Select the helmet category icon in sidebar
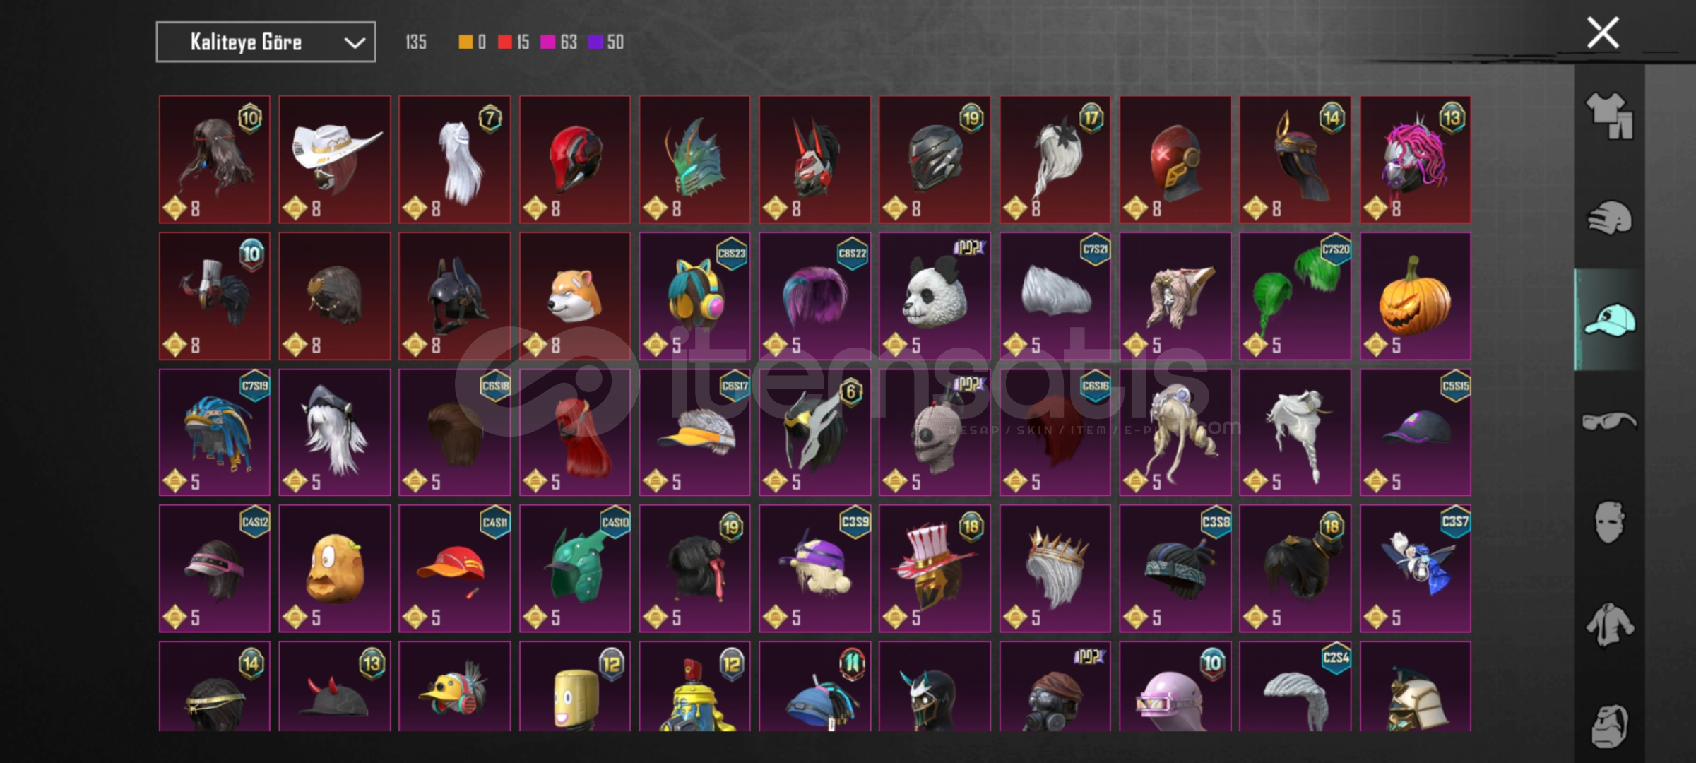 (x=1610, y=218)
